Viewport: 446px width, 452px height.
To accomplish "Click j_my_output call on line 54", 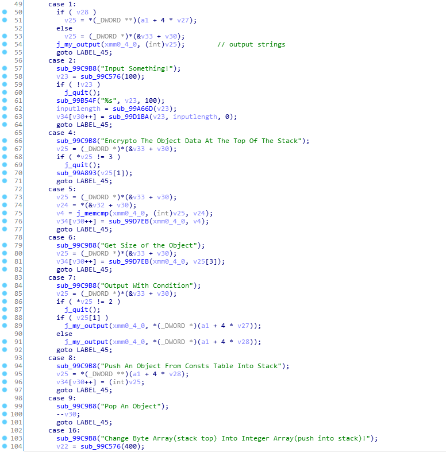I will (78, 44).
